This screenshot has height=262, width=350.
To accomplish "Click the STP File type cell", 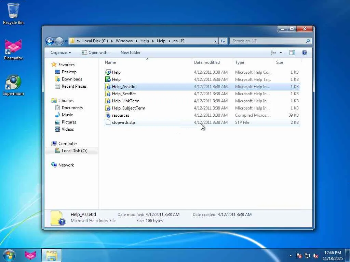I will click(242, 122).
